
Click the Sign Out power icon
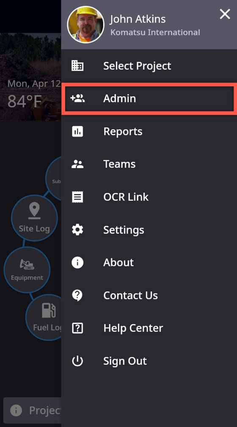tap(77, 361)
